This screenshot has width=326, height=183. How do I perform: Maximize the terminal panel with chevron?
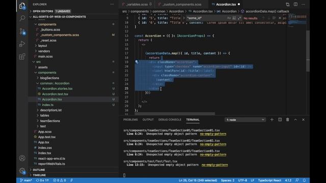click(295, 119)
